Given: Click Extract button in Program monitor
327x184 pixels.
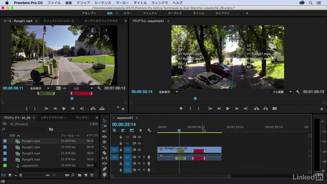Looking at the screenshot, I should pos(266,109).
